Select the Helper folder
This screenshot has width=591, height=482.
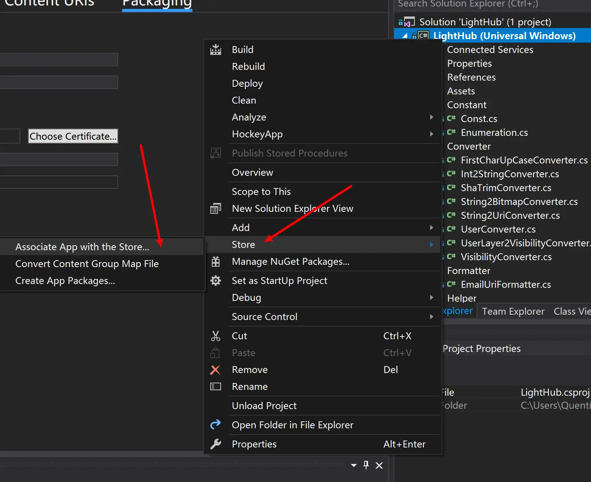[462, 298]
